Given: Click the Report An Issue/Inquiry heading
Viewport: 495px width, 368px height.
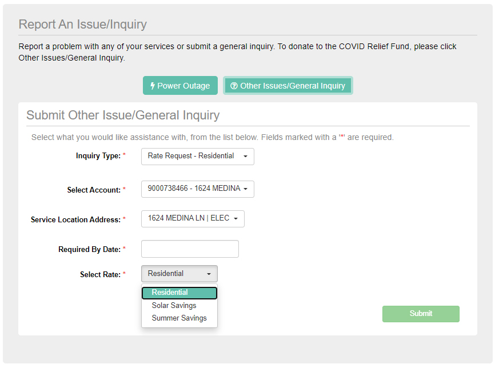Looking at the screenshot, I should point(83,25).
